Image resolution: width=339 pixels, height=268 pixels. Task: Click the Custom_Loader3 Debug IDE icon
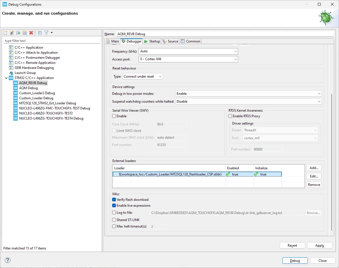click(15, 93)
